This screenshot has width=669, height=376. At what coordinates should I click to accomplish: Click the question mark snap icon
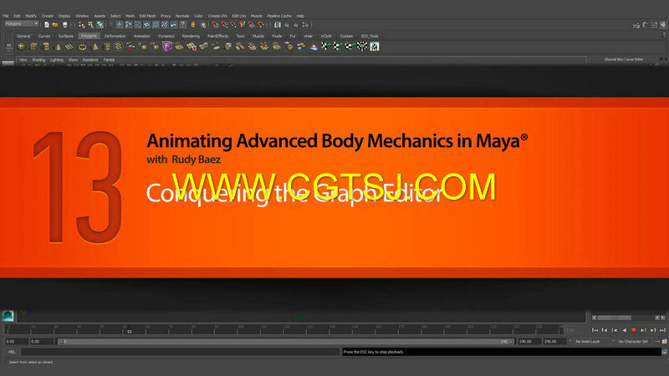(x=182, y=25)
